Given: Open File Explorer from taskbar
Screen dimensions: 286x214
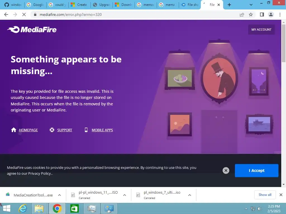Looking at the screenshot, I should [39, 208].
